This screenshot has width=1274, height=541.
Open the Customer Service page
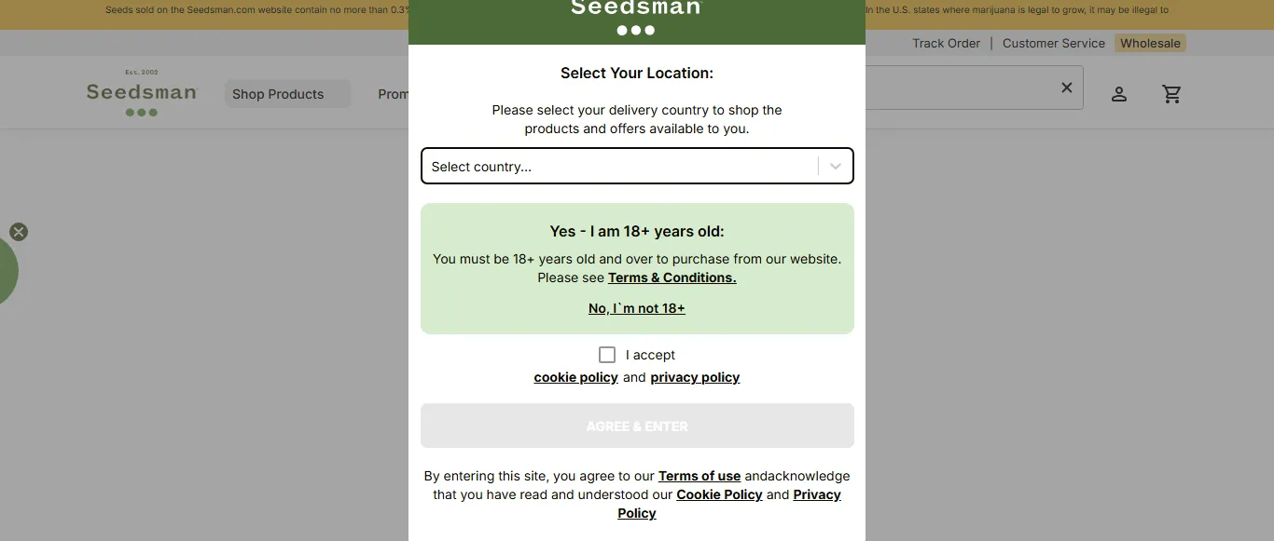1053,43
